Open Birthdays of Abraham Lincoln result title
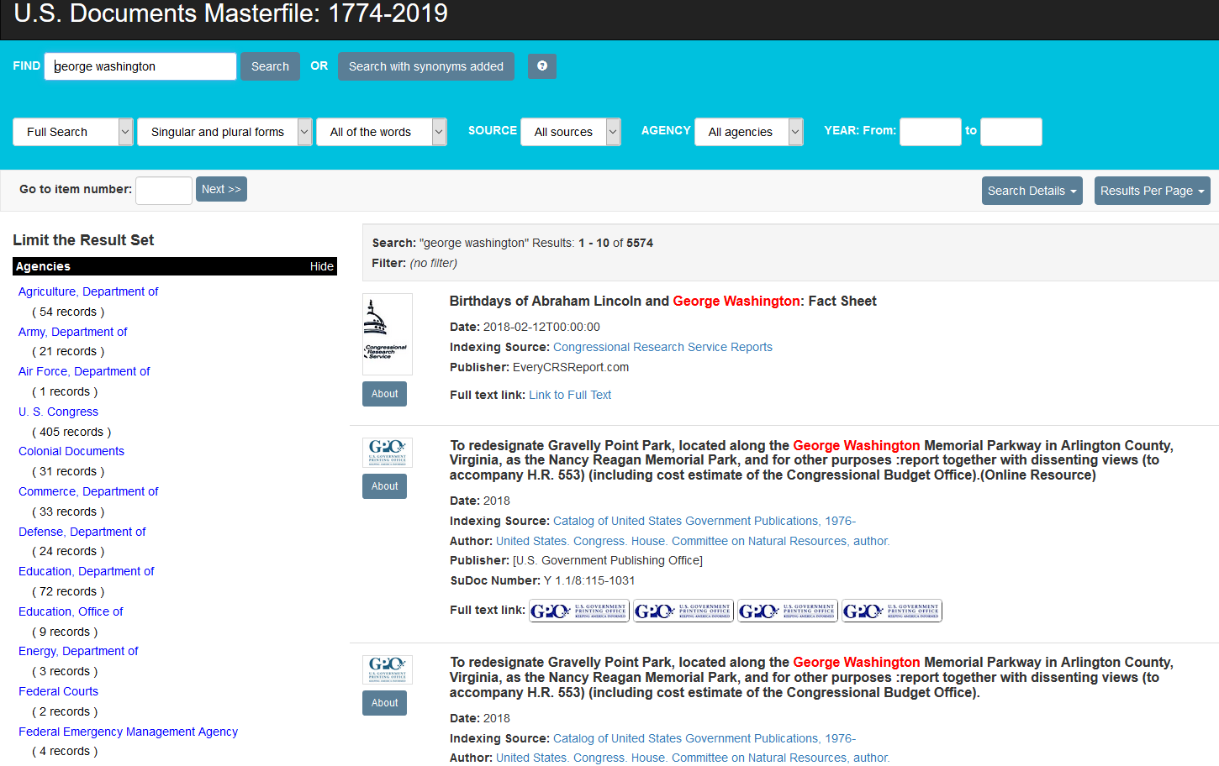 [x=662, y=301]
